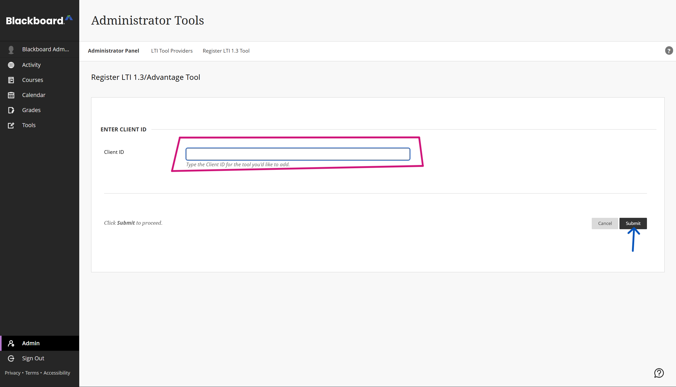Click the Blackboard logo
The image size is (676, 387).
pos(39,20)
